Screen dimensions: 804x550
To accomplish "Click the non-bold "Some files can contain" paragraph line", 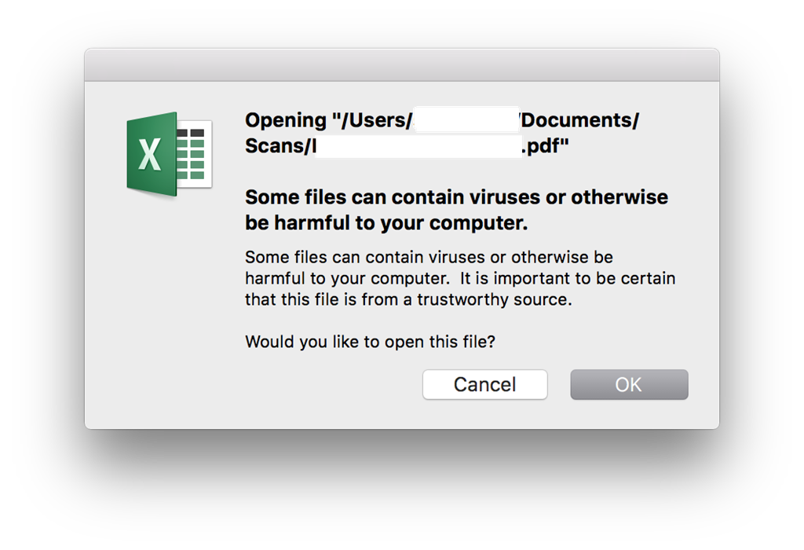I will point(429,256).
